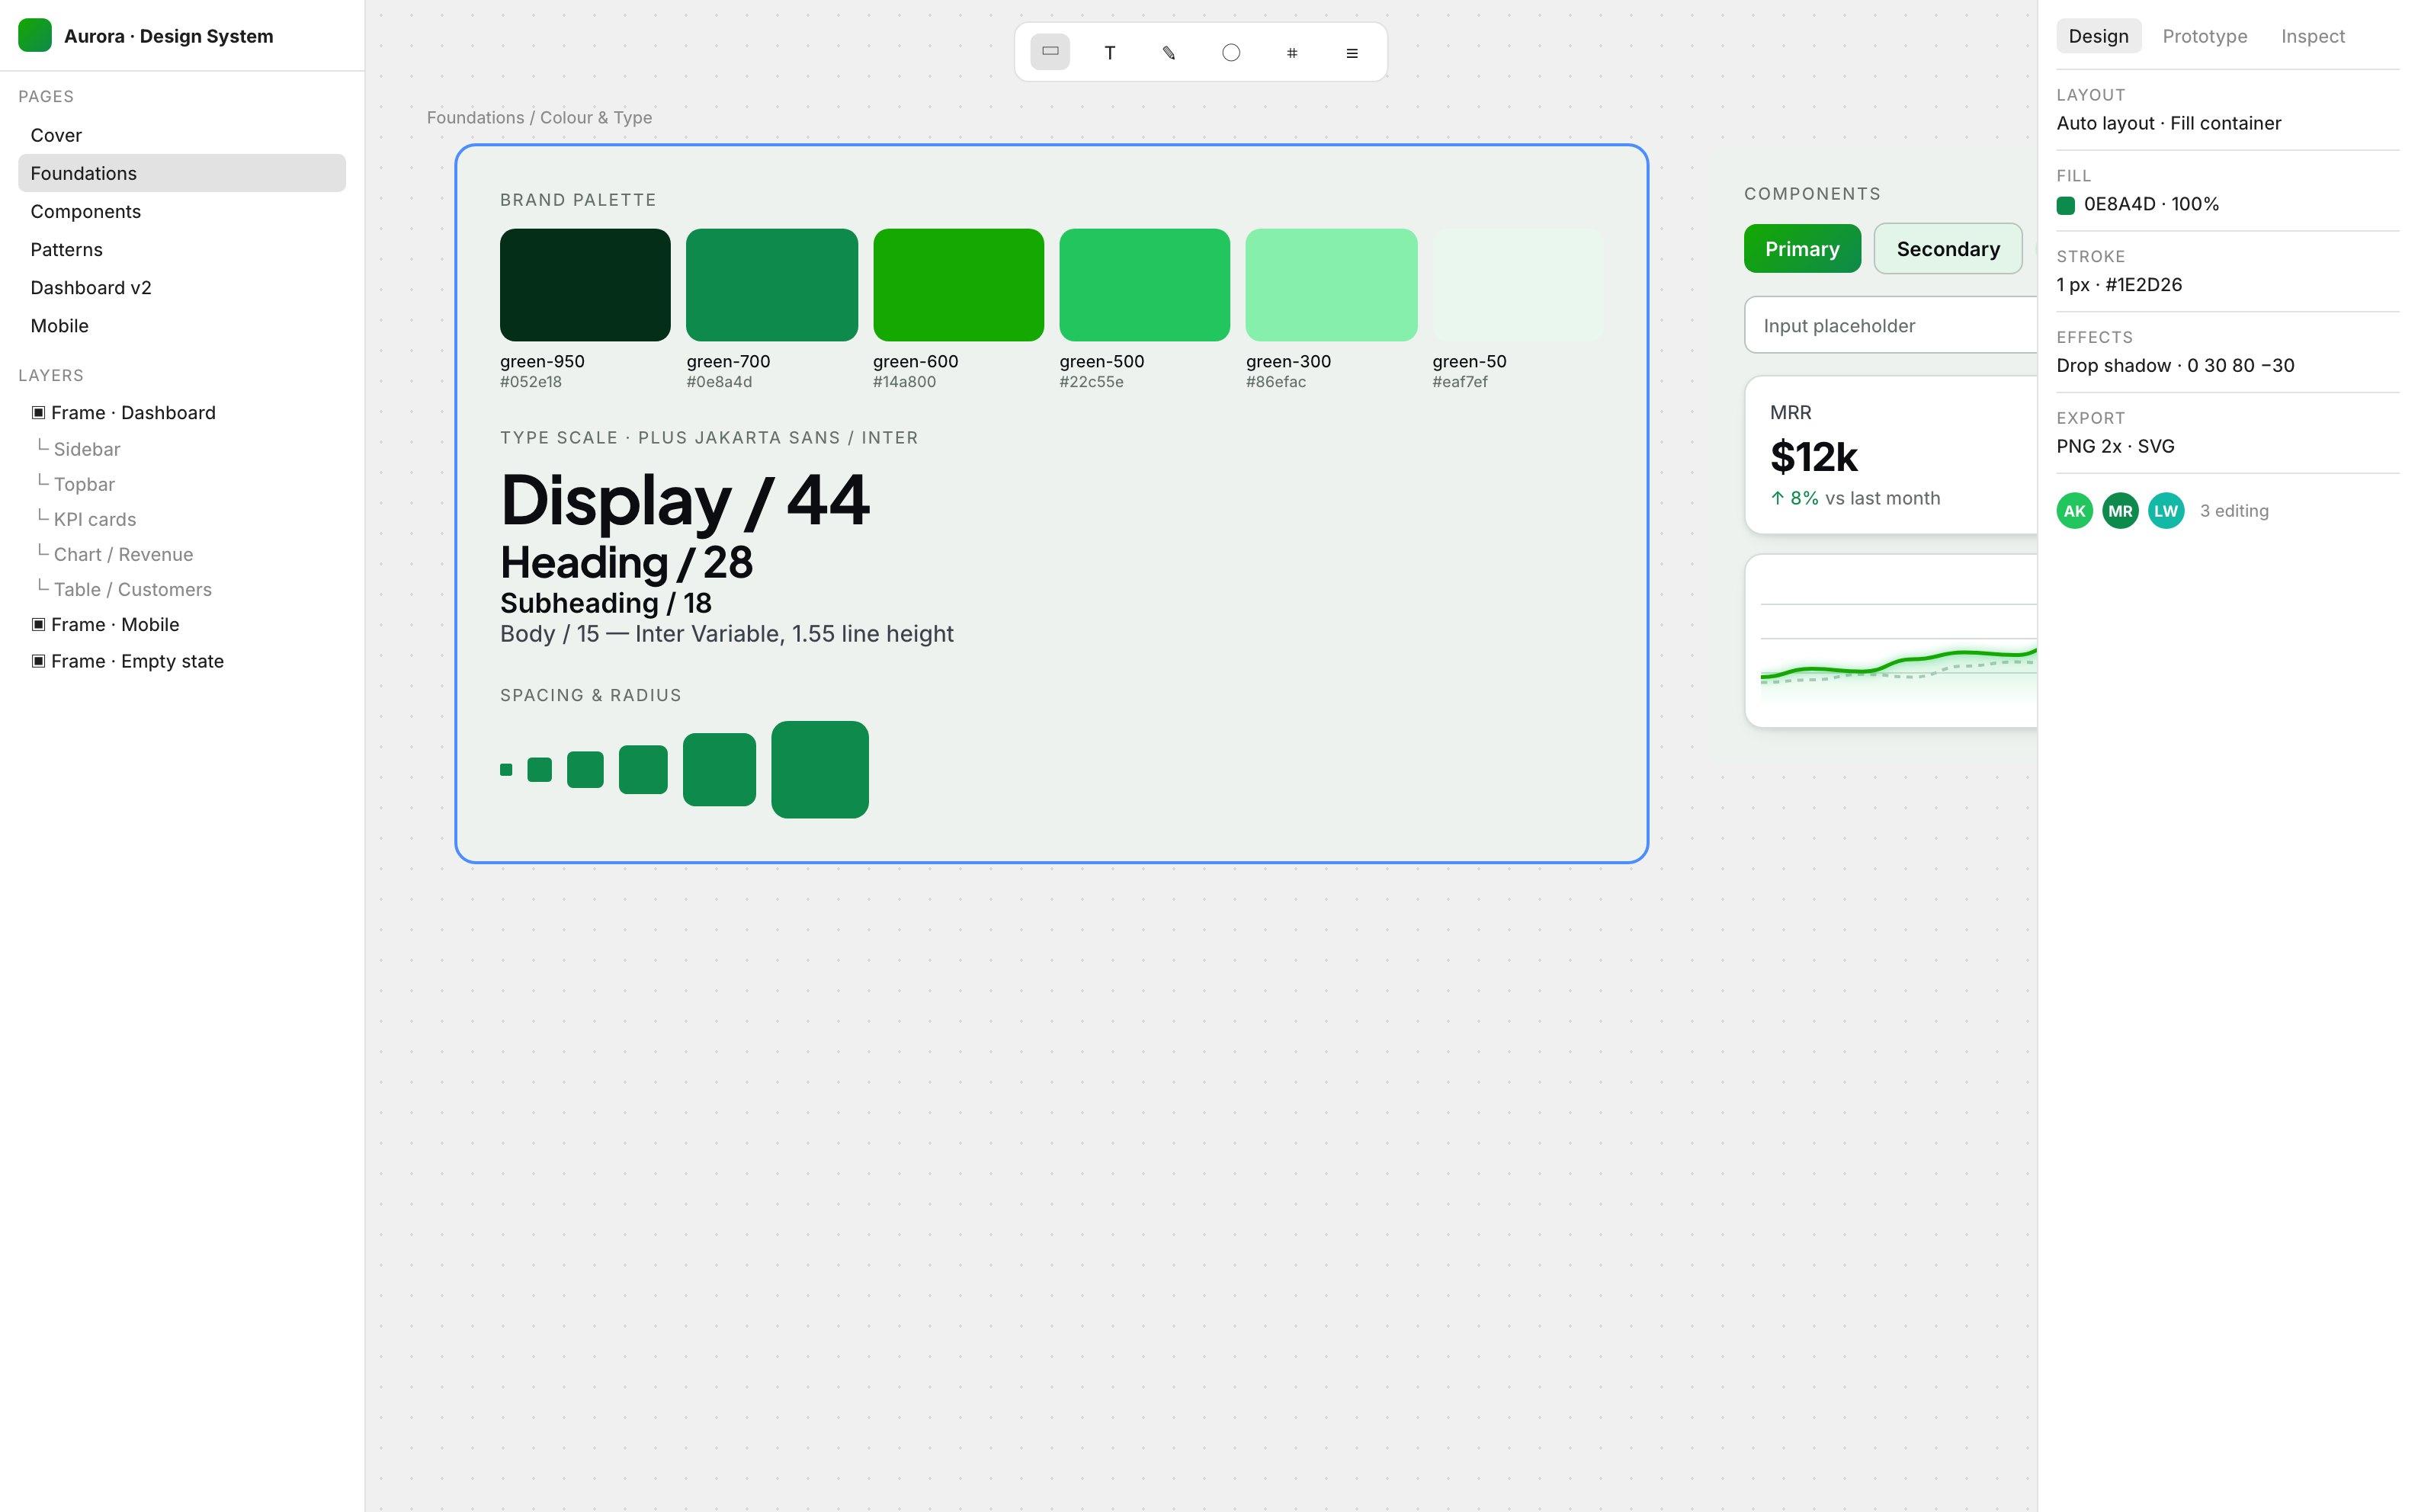Open the Mobile page
Image resolution: width=2418 pixels, height=1512 pixels.
point(182,325)
